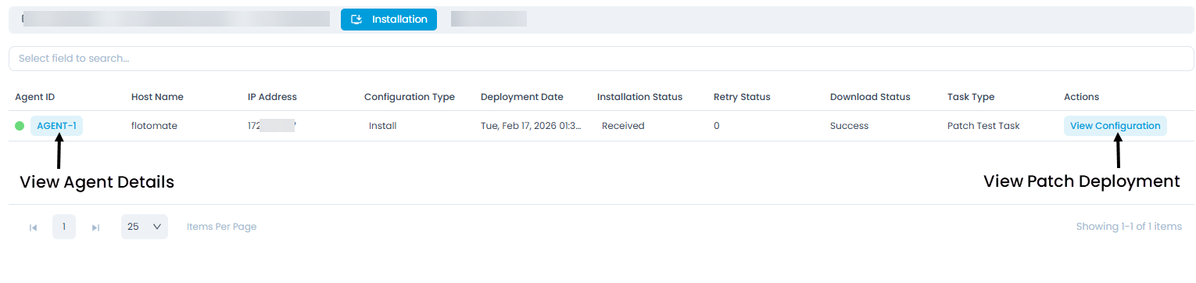Click the Received installation status cell

[x=623, y=126]
